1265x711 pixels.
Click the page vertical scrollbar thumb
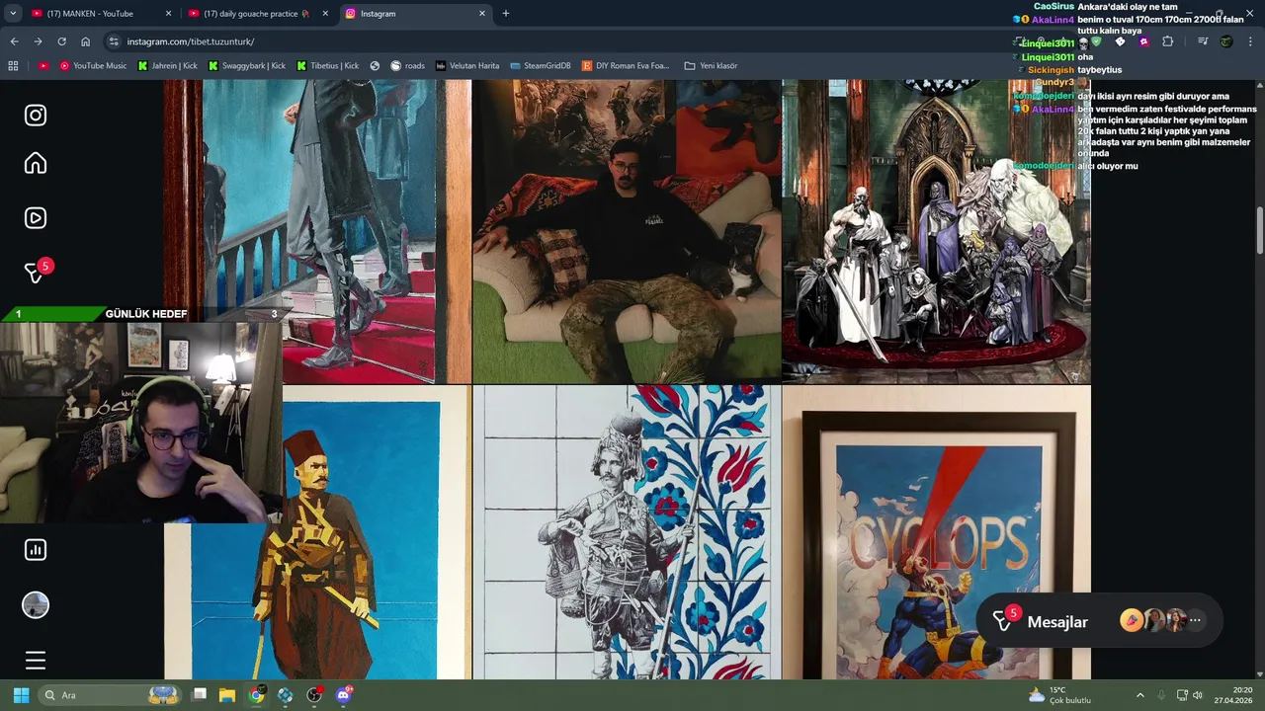[1259, 231]
